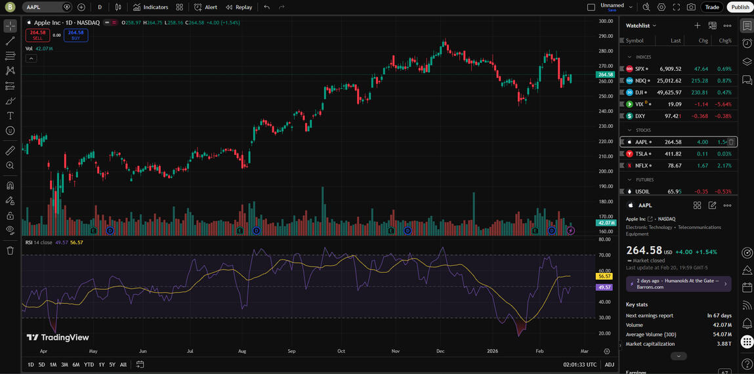This screenshot has height=374, width=754.
Task: Toggle stay in drawing mode
Action: (10, 201)
